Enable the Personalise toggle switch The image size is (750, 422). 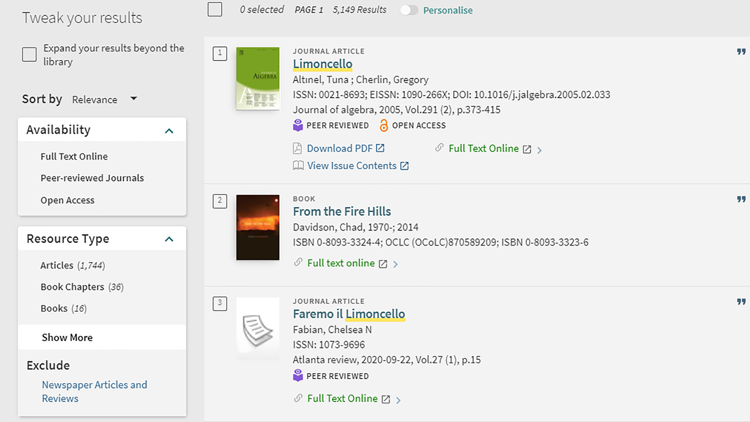click(409, 10)
